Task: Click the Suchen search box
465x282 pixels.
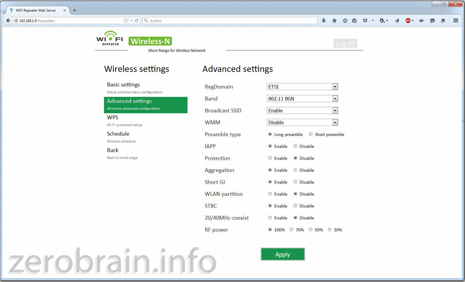Action: click(x=230, y=21)
